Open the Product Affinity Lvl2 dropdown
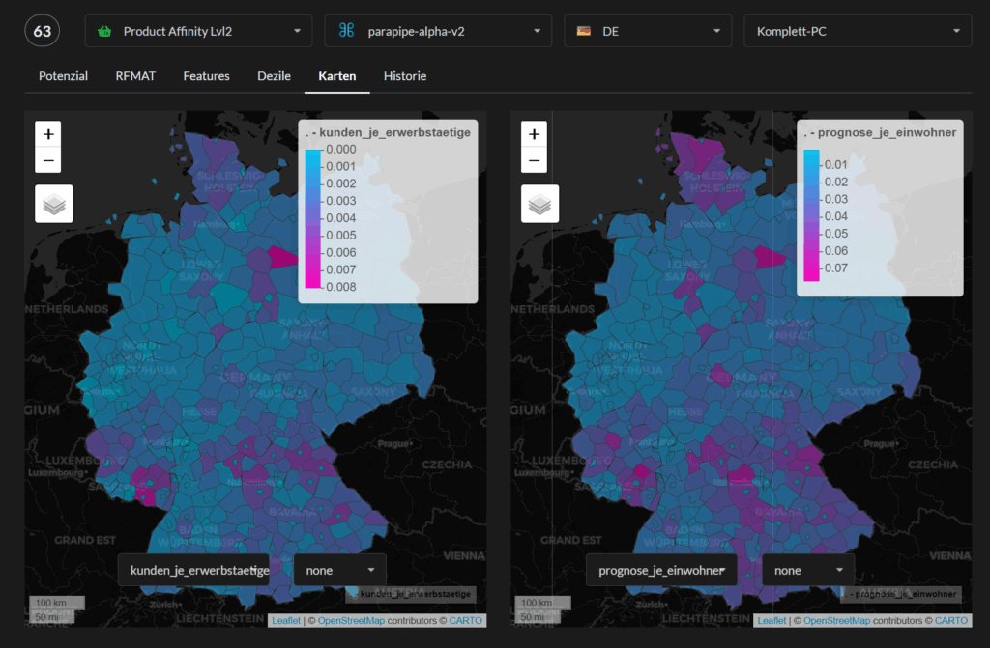Viewport: 990px width, 648px height. 198,31
